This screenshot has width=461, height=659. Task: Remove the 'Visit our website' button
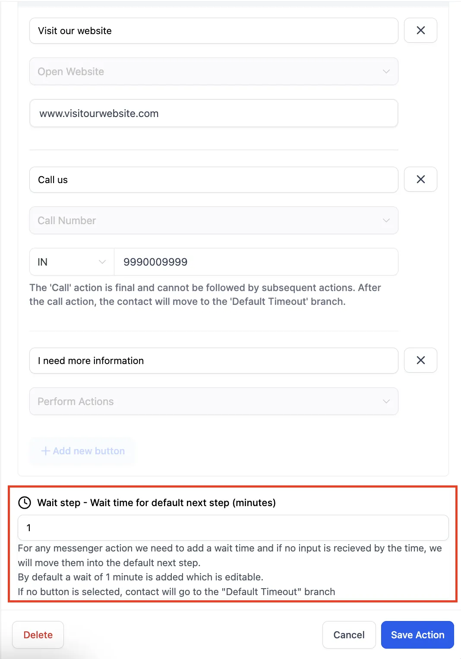click(420, 30)
